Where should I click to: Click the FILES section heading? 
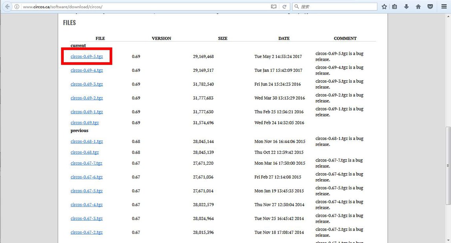(x=69, y=23)
